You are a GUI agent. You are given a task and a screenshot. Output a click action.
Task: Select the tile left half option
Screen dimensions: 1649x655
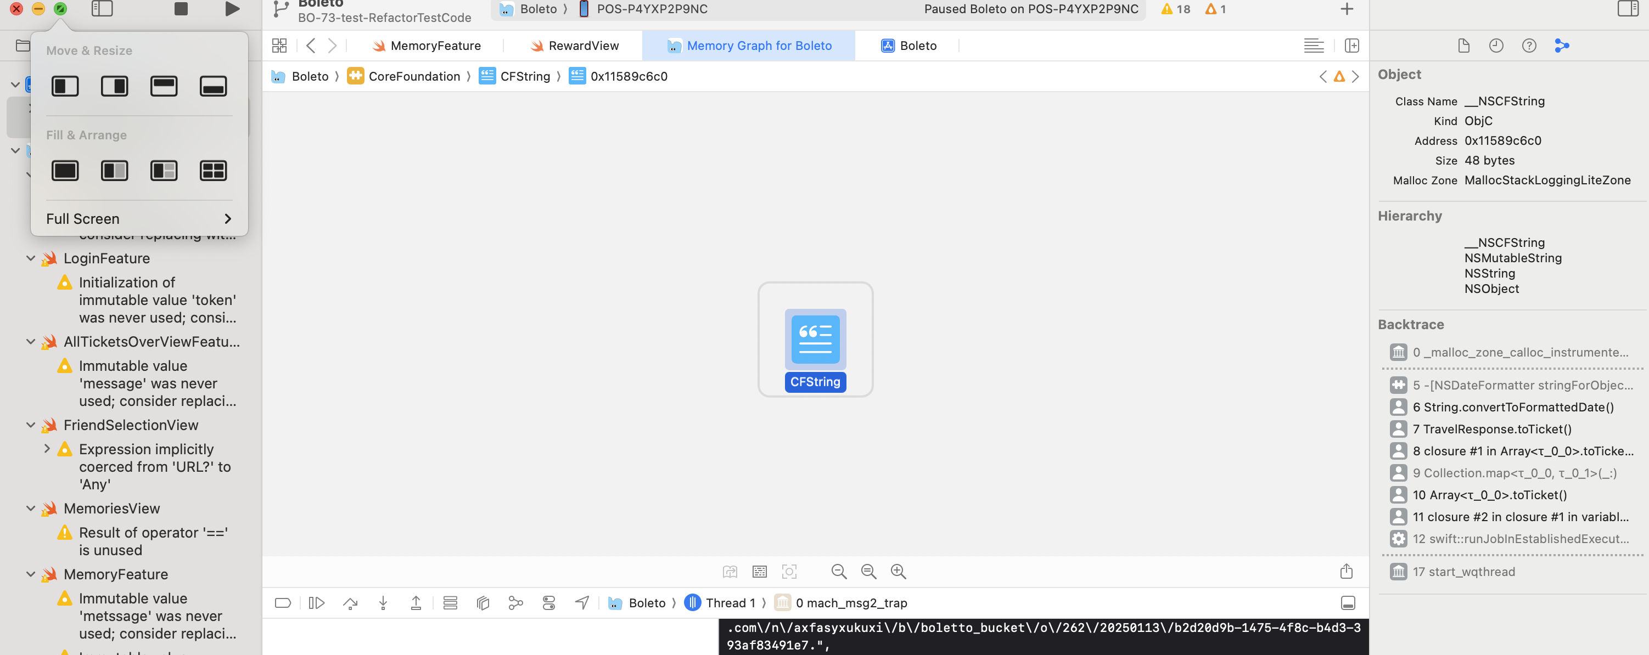(65, 86)
